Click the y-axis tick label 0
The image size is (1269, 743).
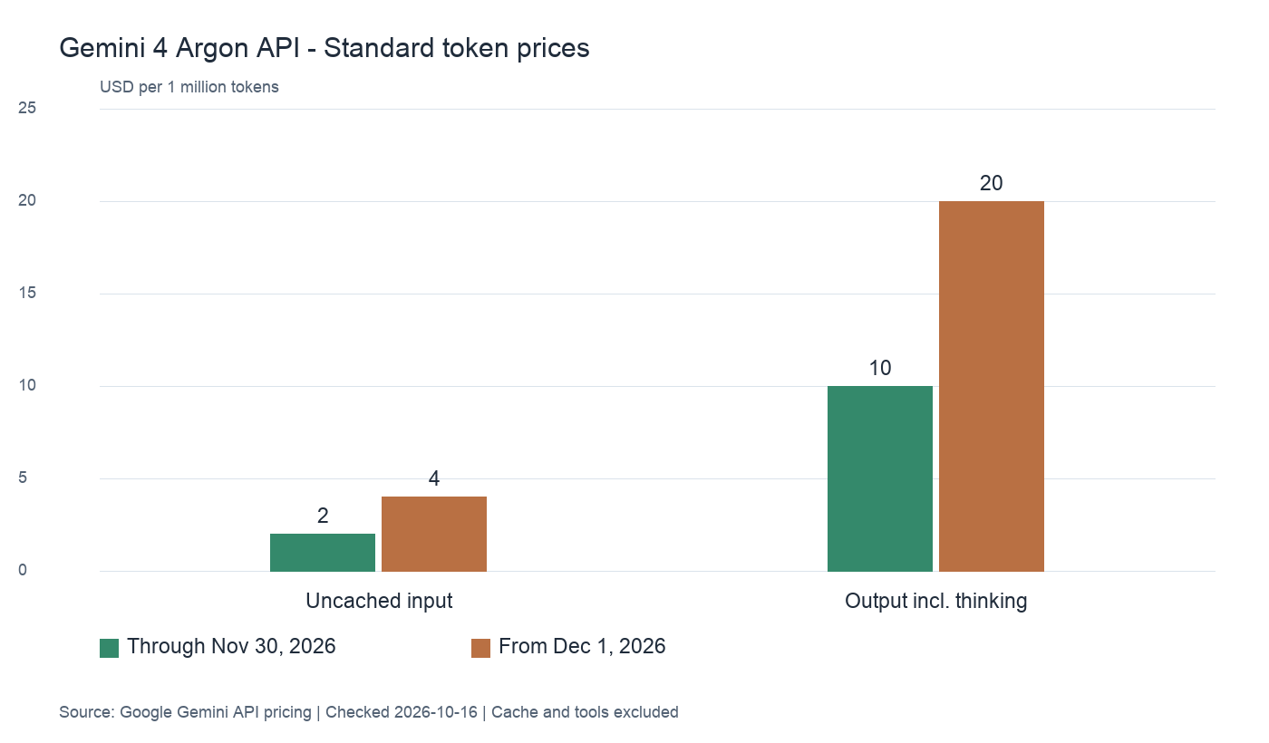click(23, 570)
